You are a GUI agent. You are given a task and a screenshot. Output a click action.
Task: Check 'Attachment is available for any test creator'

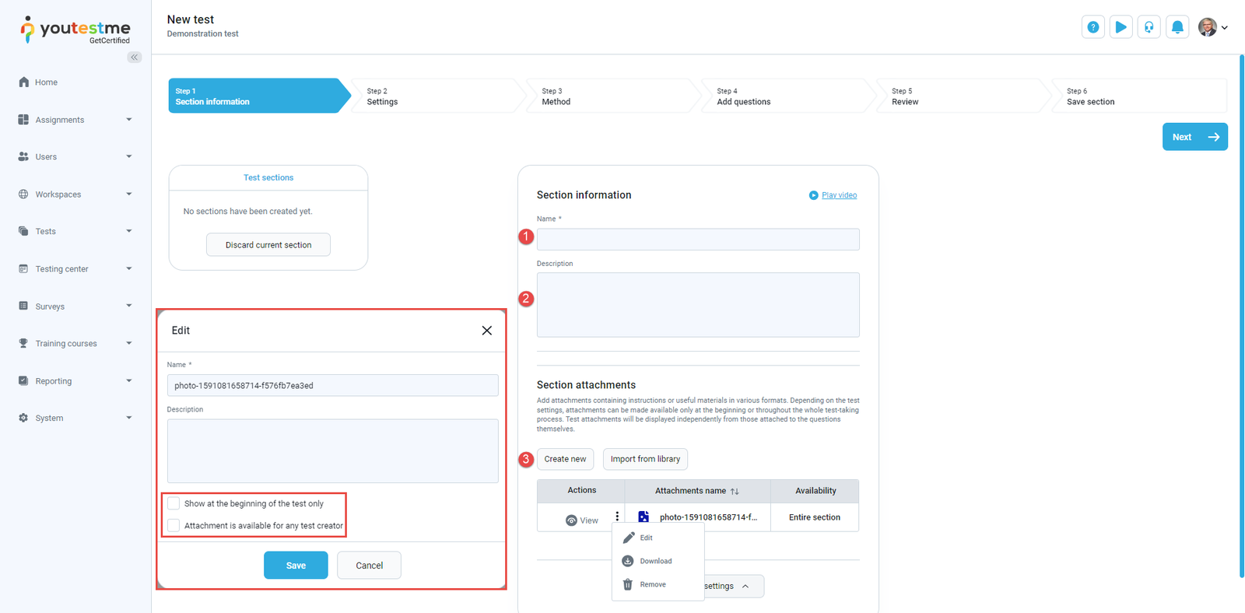point(174,526)
